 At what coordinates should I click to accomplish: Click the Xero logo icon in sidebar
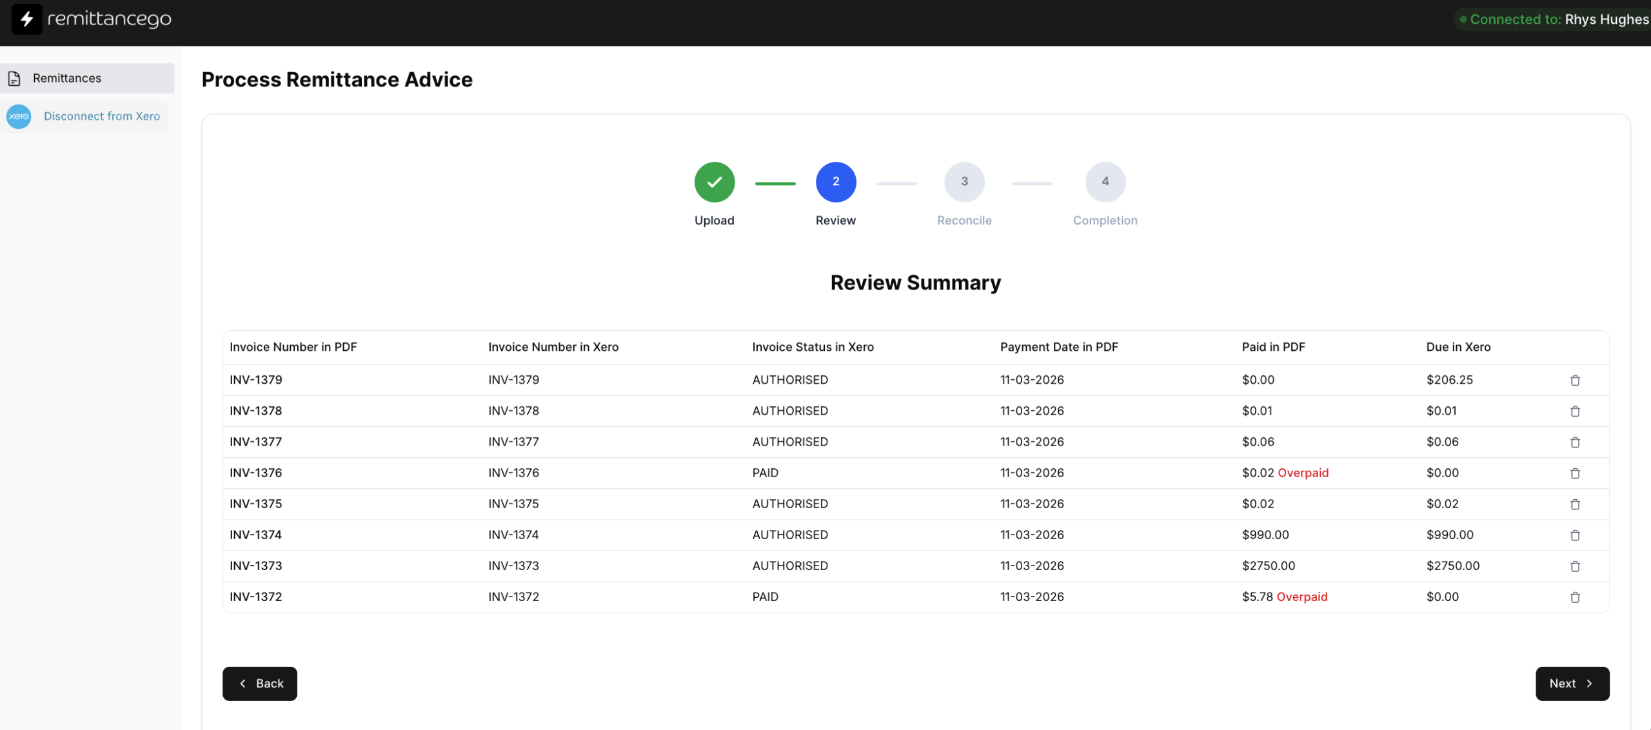click(x=19, y=117)
